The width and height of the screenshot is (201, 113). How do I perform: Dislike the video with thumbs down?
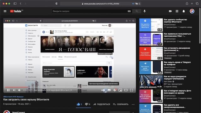[87, 104]
